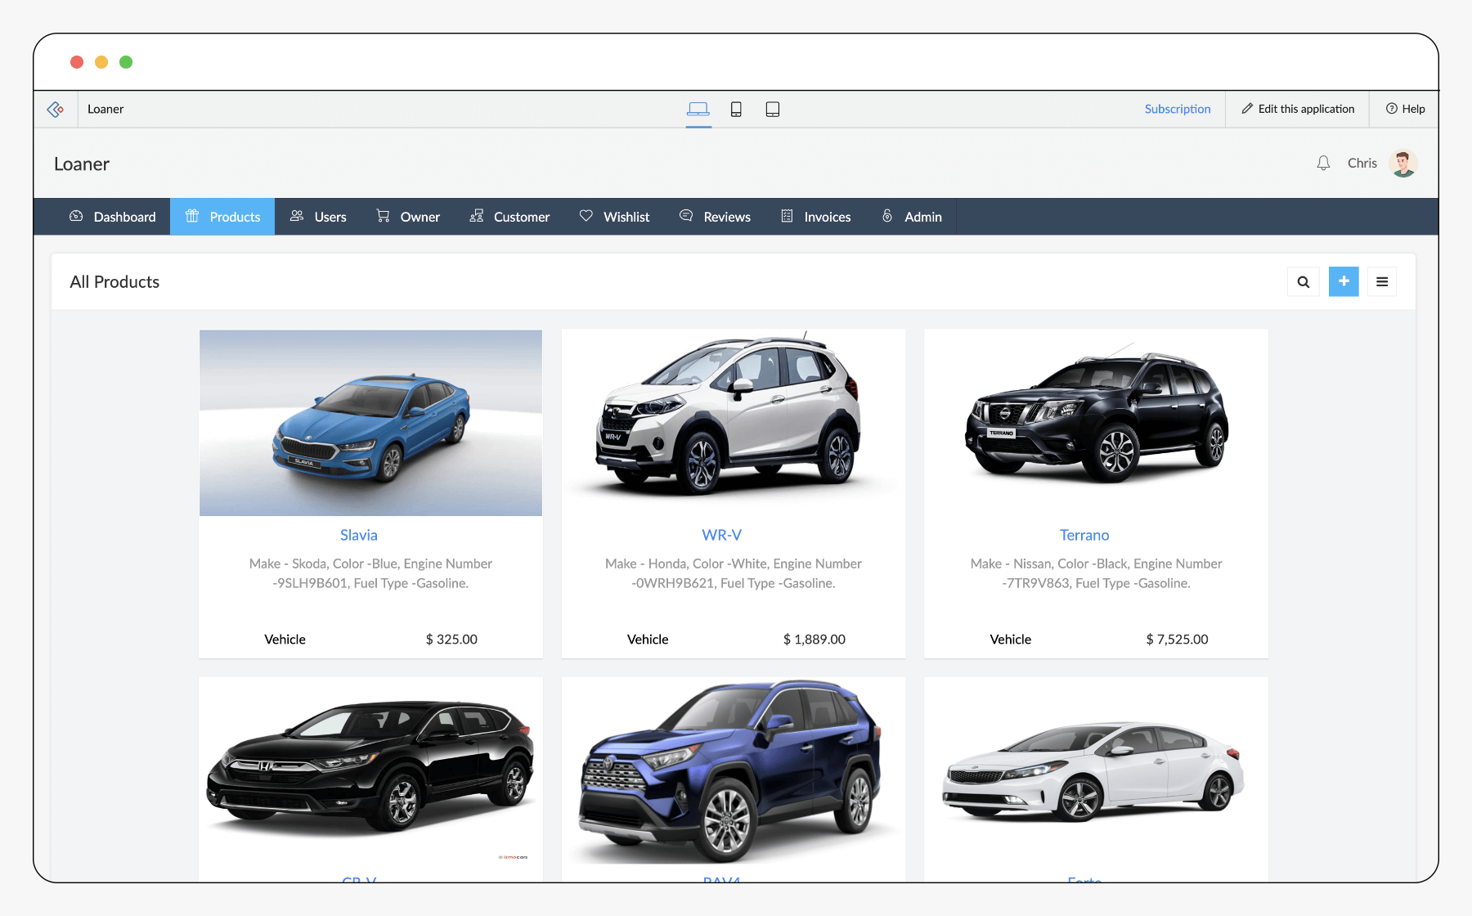Viewport: 1472px width, 916px height.
Task: Click the Invoices document icon
Action: [x=787, y=216]
